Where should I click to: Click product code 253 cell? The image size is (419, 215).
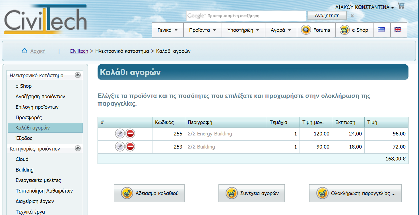pos(169,147)
